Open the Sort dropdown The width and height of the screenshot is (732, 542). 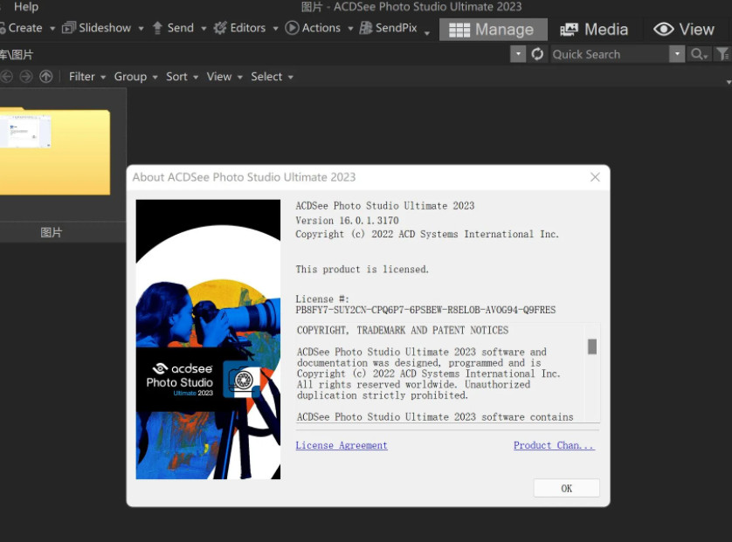(x=182, y=77)
